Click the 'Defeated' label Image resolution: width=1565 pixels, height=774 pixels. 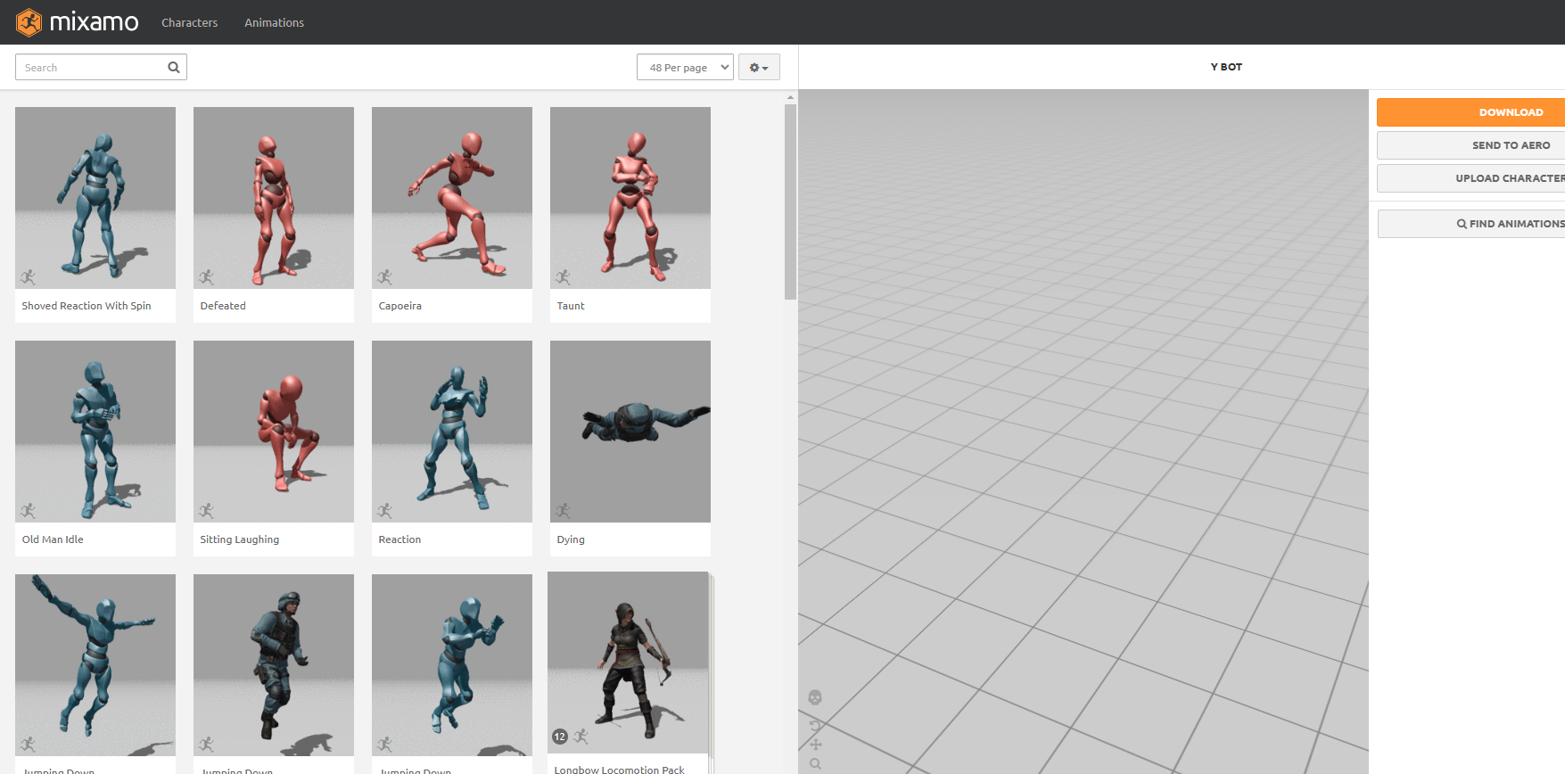tap(223, 306)
